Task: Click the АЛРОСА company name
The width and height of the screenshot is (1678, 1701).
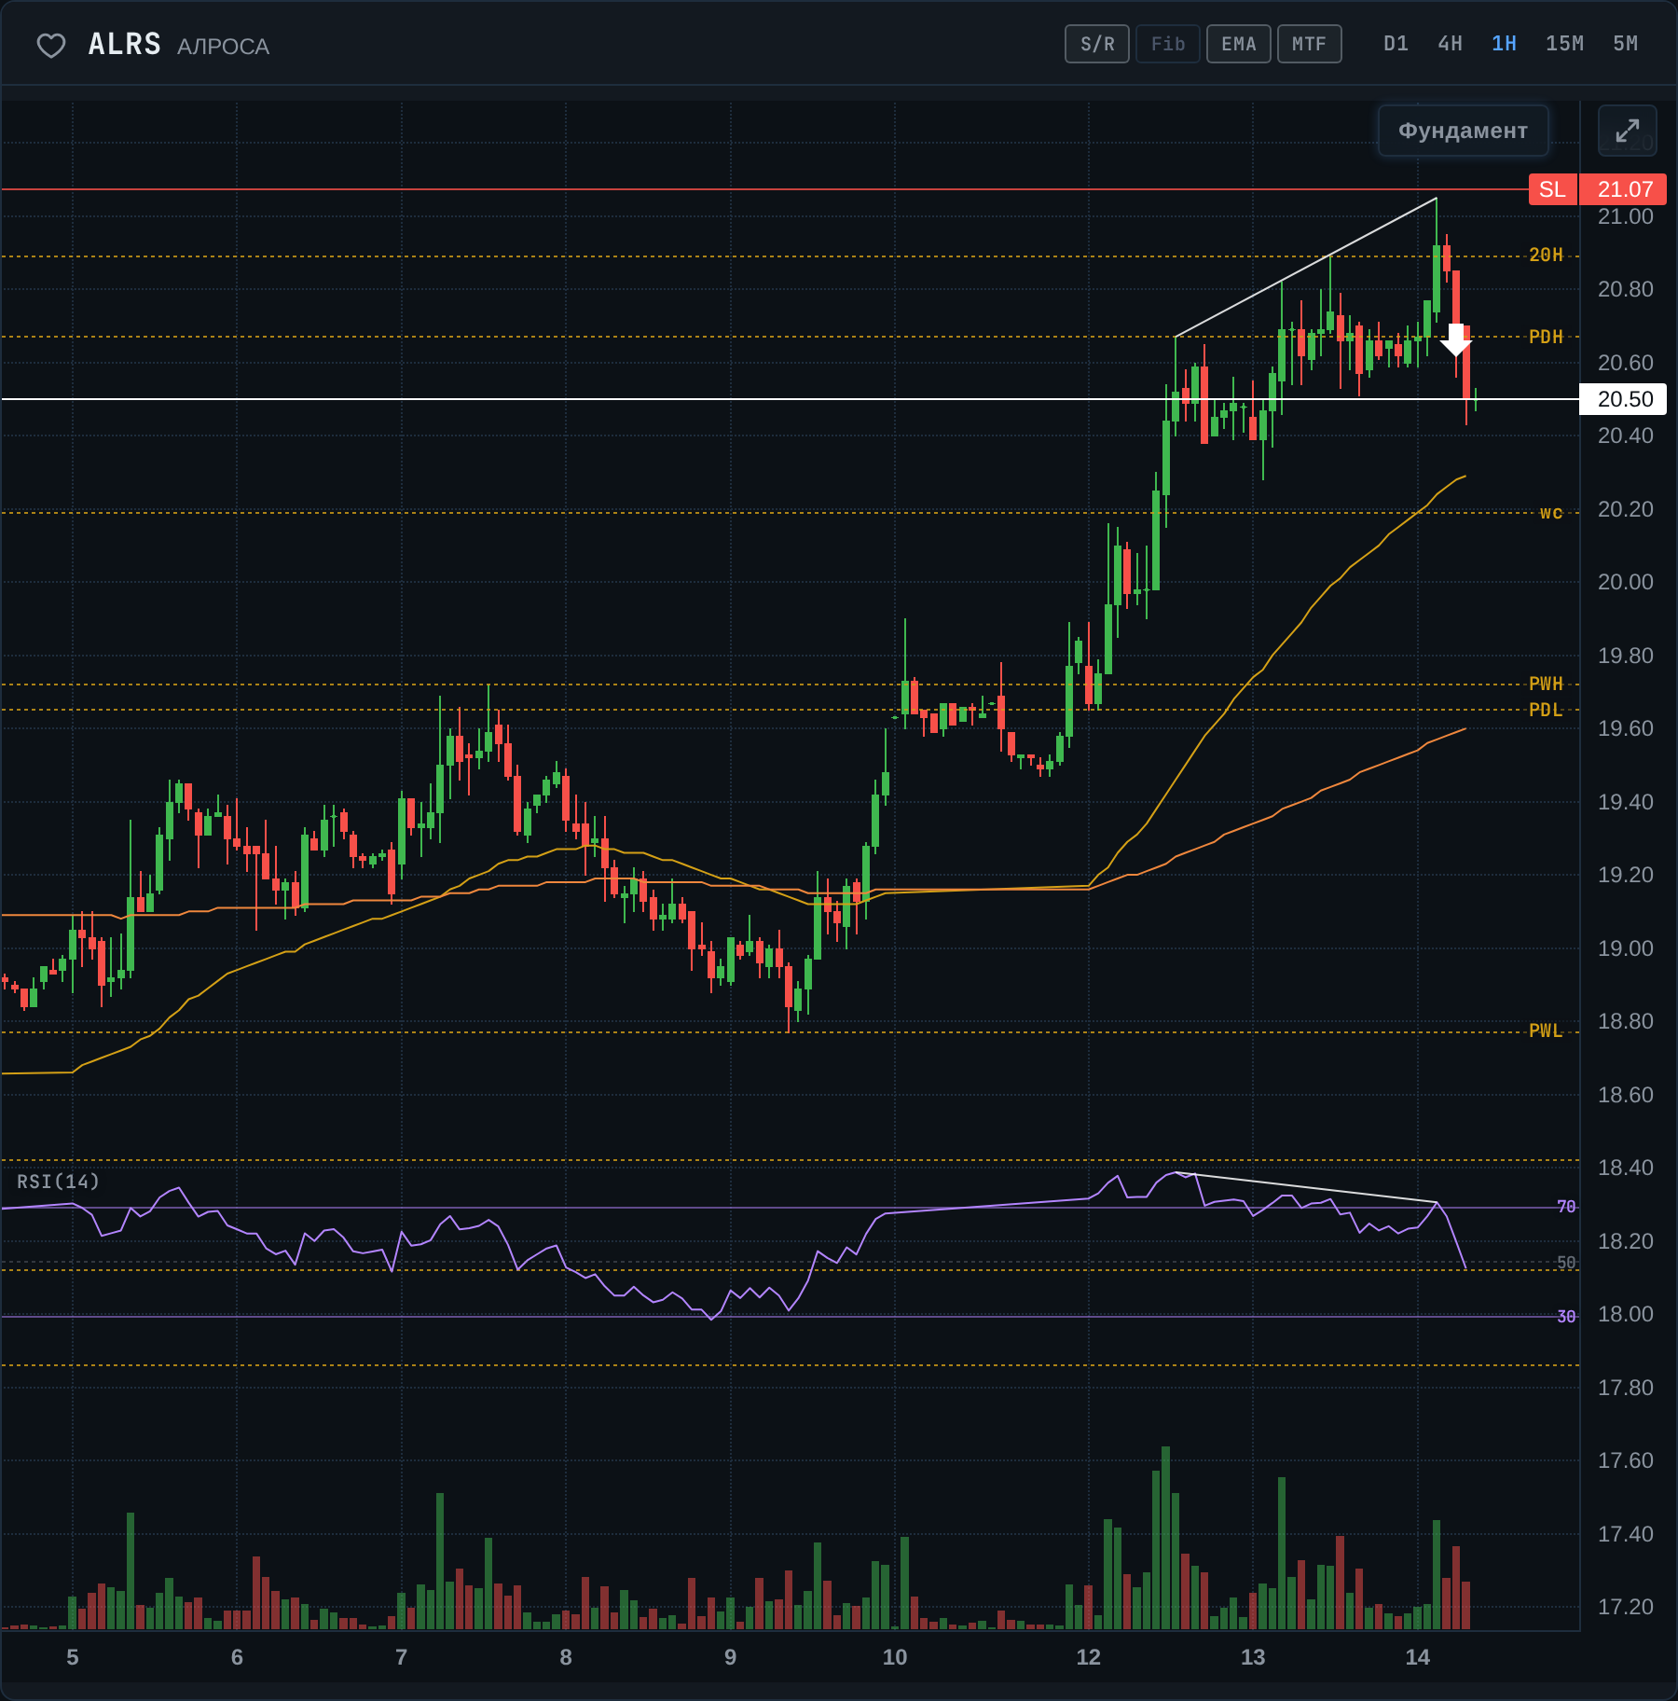Action: 224,47
